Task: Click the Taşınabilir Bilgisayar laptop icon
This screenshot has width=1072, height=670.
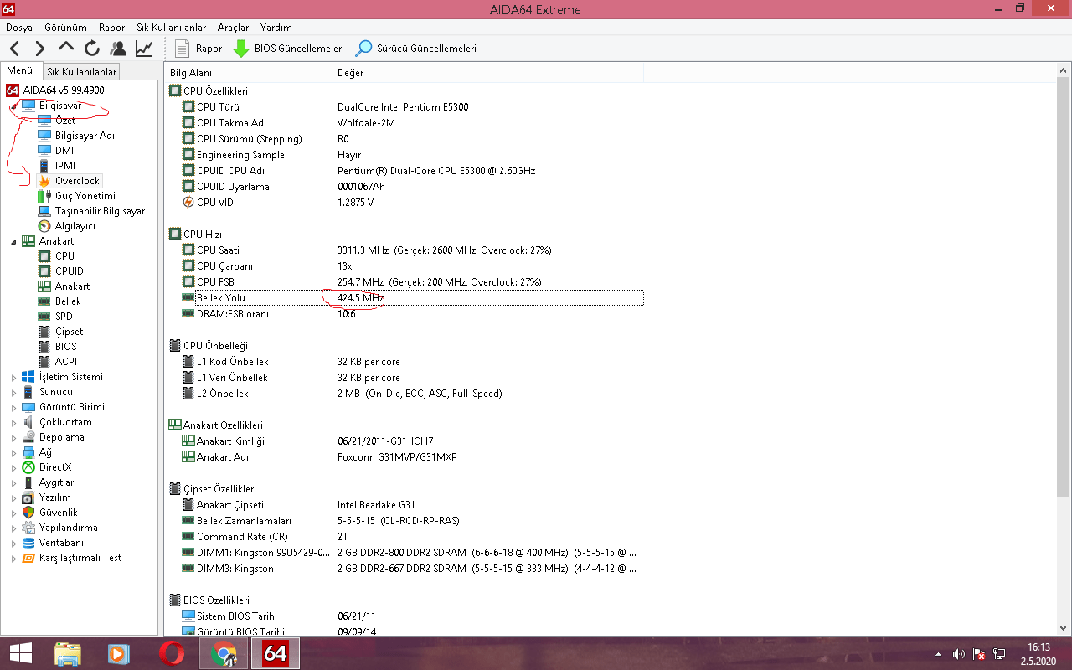Action: point(45,211)
